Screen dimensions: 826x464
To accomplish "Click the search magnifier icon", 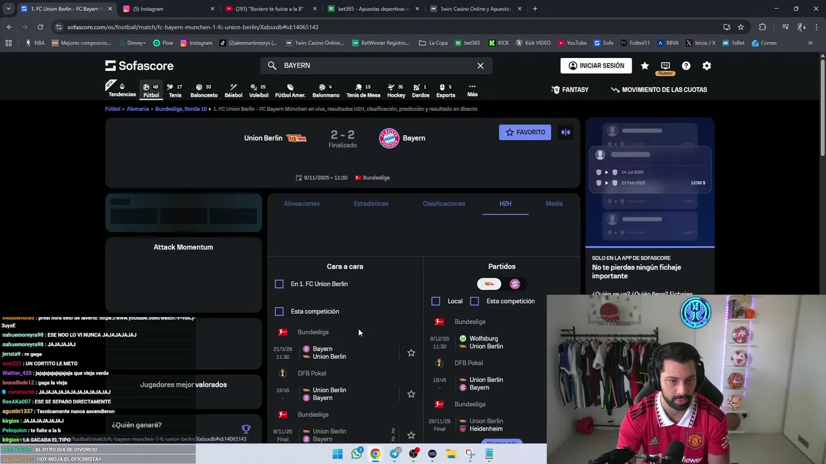I will coord(272,66).
